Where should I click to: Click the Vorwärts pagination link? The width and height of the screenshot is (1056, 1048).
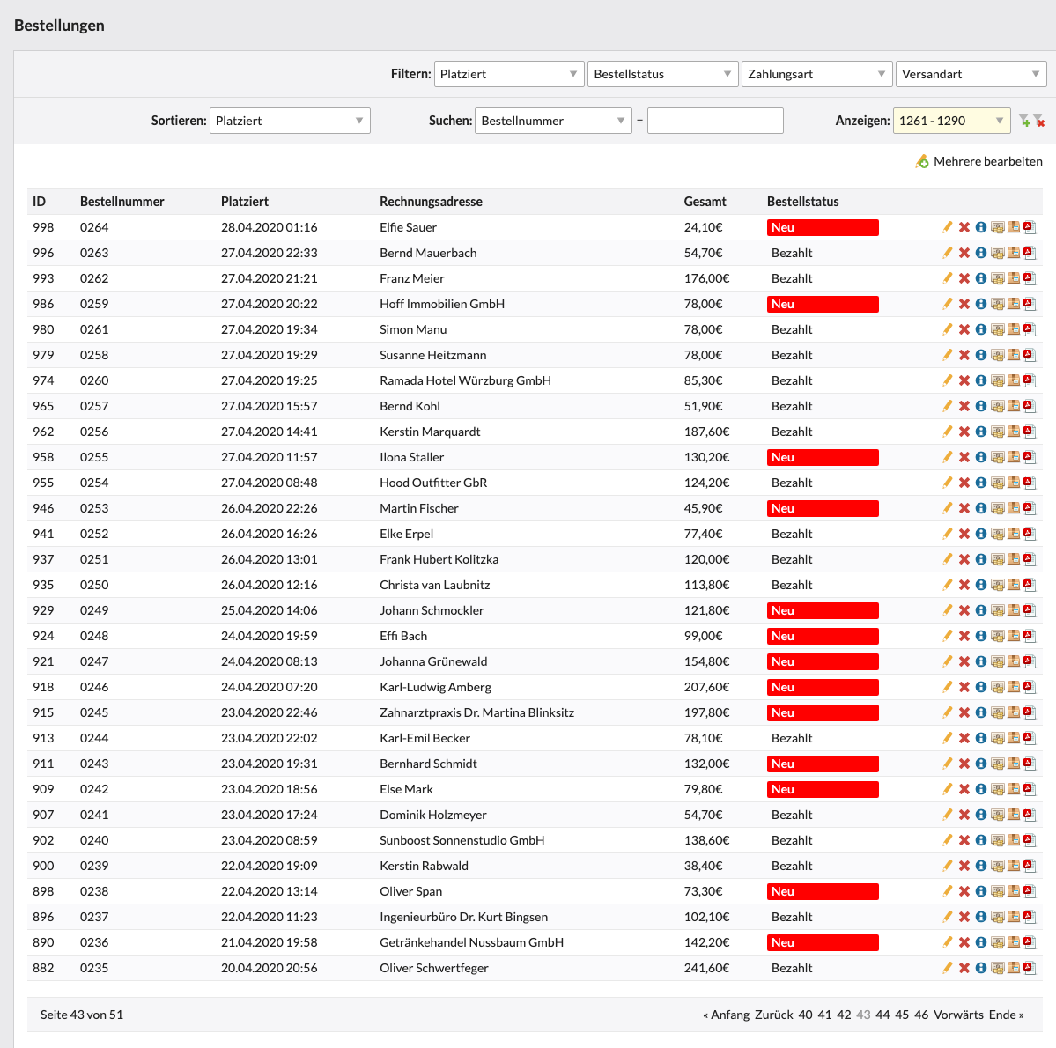click(958, 1015)
